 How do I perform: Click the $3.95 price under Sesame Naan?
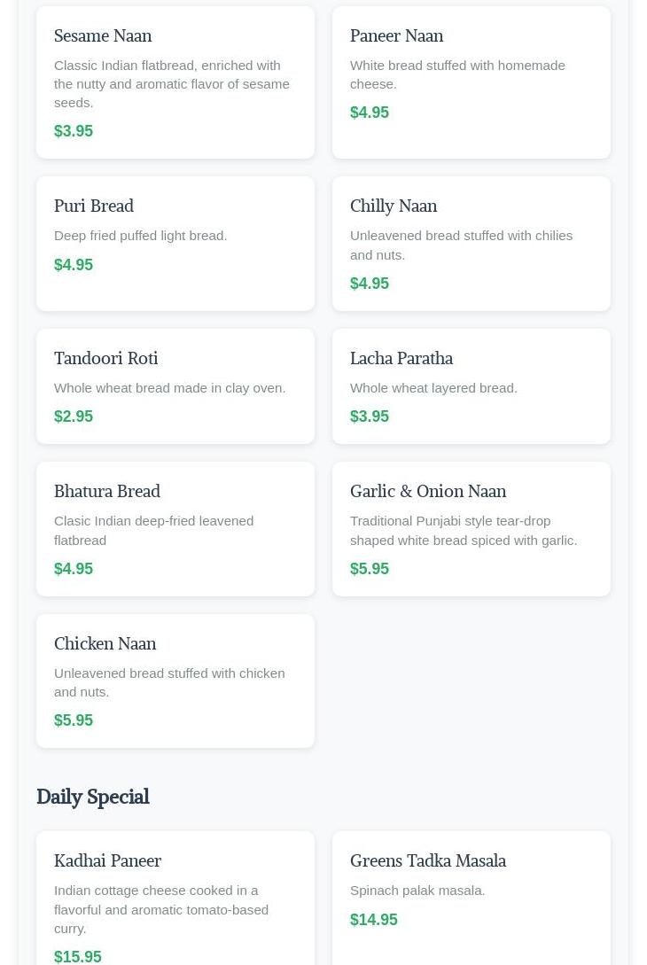click(x=74, y=131)
